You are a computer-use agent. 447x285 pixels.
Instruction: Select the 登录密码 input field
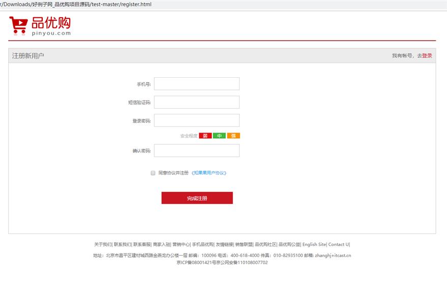click(x=197, y=120)
